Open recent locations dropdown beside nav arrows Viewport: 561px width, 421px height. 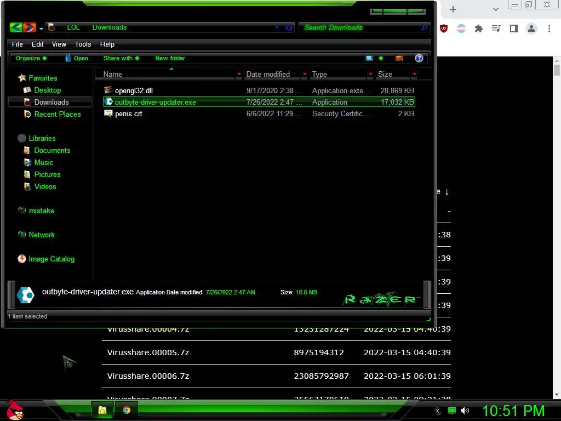point(41,29)
